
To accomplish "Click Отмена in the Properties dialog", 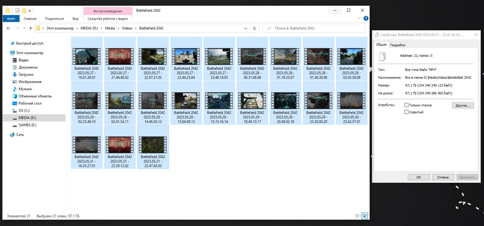I will point(443,177).
